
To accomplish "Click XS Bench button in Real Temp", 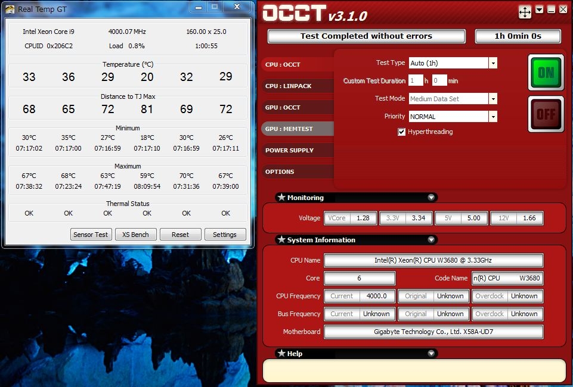I will point(135,235).
